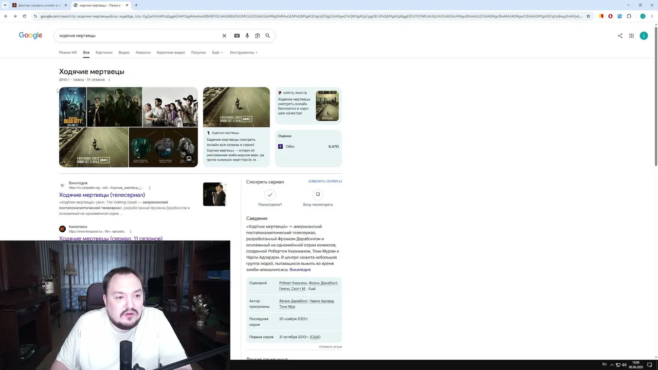Click the 'ИЗМЕНИТЬ СЕРВИСЫ' link
The image size is (658, 370).
(325, 181)
